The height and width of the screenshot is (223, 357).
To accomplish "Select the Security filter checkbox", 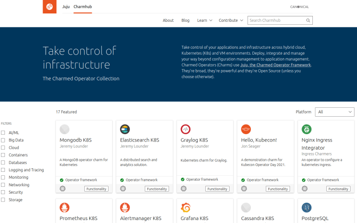I will [3, 192].
